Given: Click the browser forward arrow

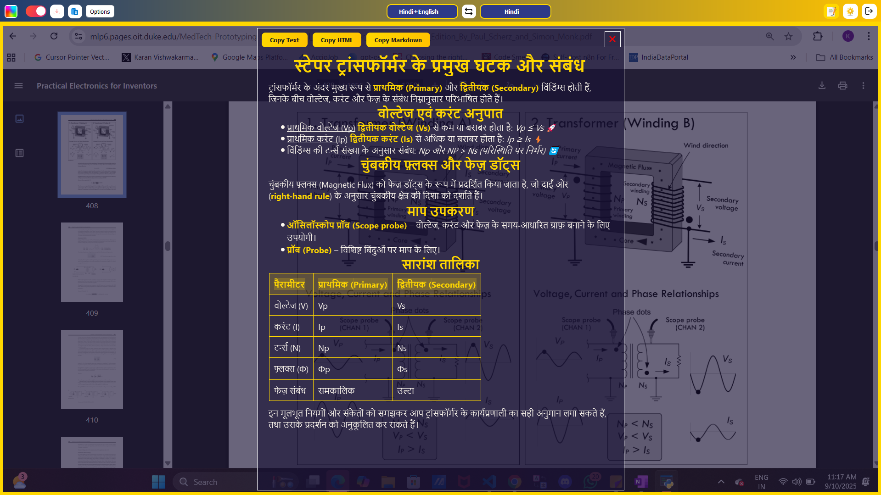Looking at the screenshot, I should coord(33,36).
